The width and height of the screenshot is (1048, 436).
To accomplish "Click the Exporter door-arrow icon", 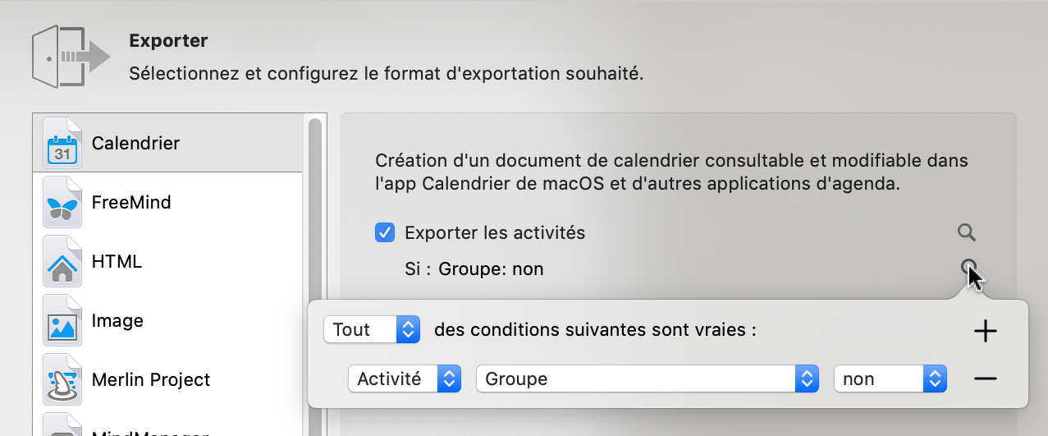I will [71, 57].
